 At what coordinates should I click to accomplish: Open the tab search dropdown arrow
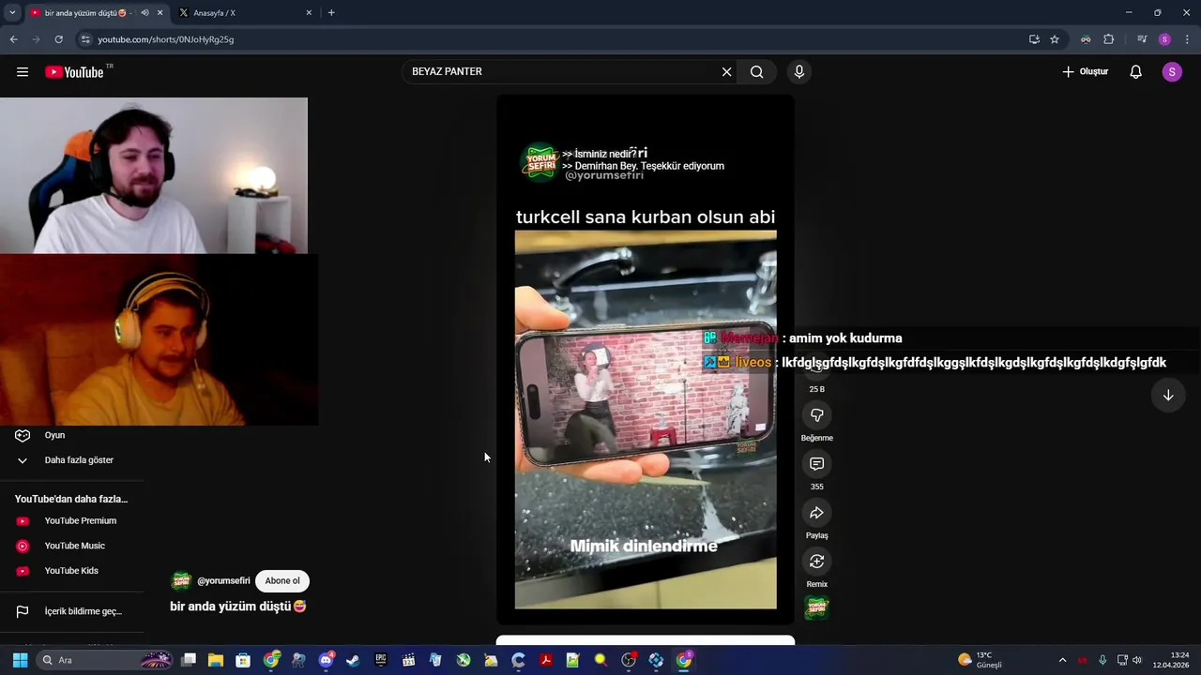12,13
